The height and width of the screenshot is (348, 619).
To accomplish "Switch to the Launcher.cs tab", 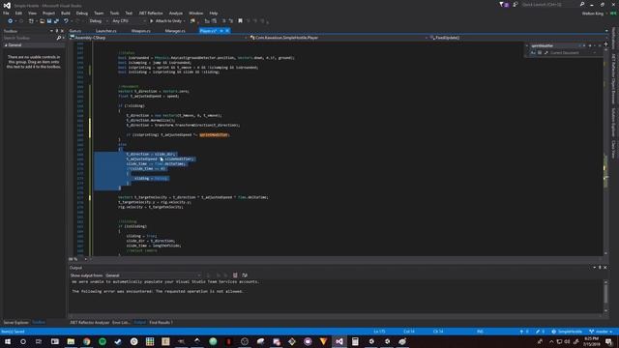I will tap(106, 31).
